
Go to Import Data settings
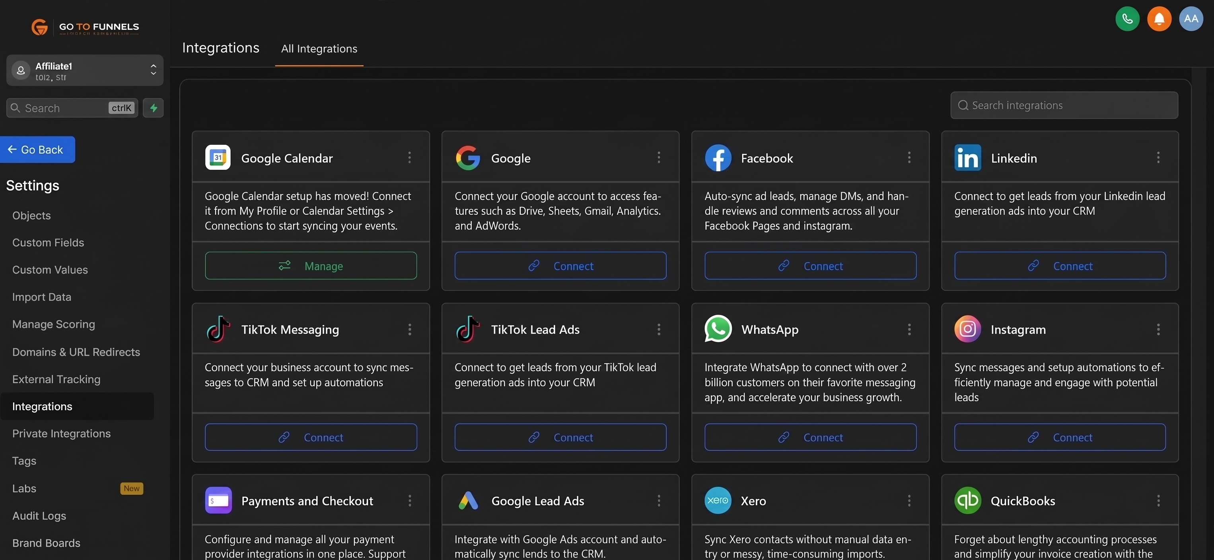click(x=41, y=297)
